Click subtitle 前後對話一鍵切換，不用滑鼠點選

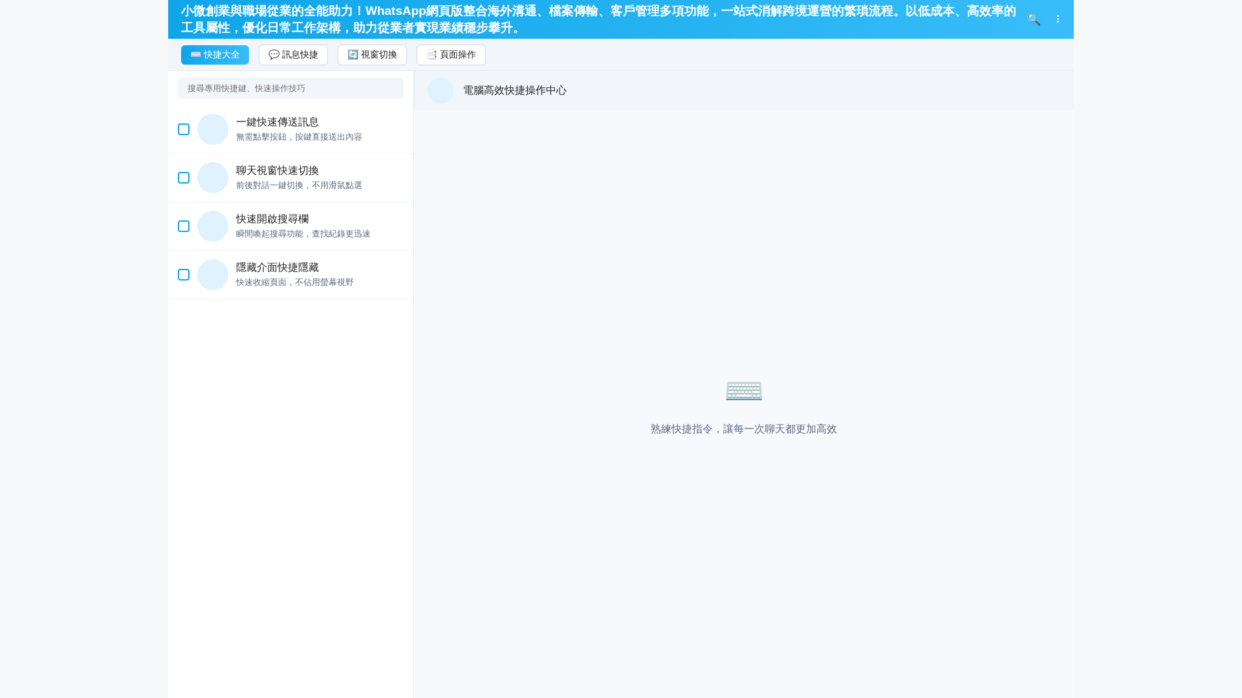tap(299, 185)
